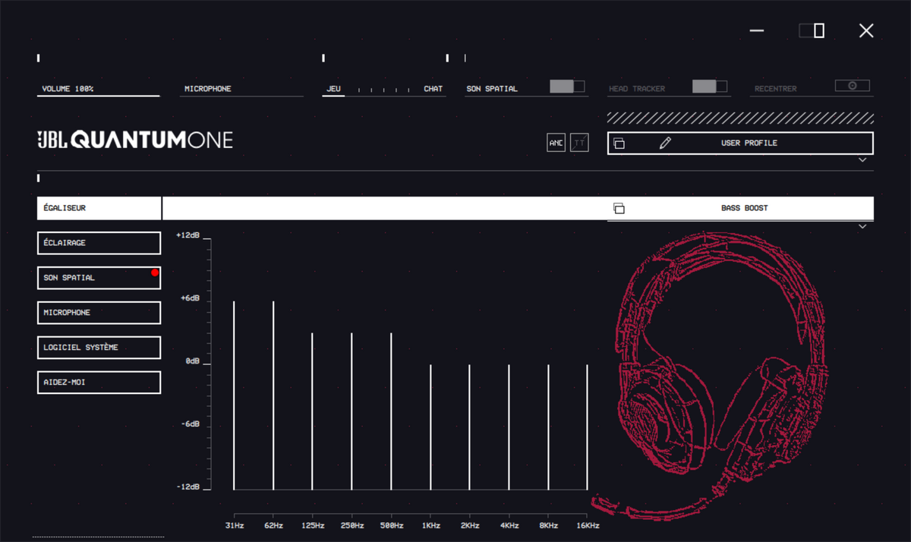Toggle the Son Spatial switch

click(x=567, y=87)
